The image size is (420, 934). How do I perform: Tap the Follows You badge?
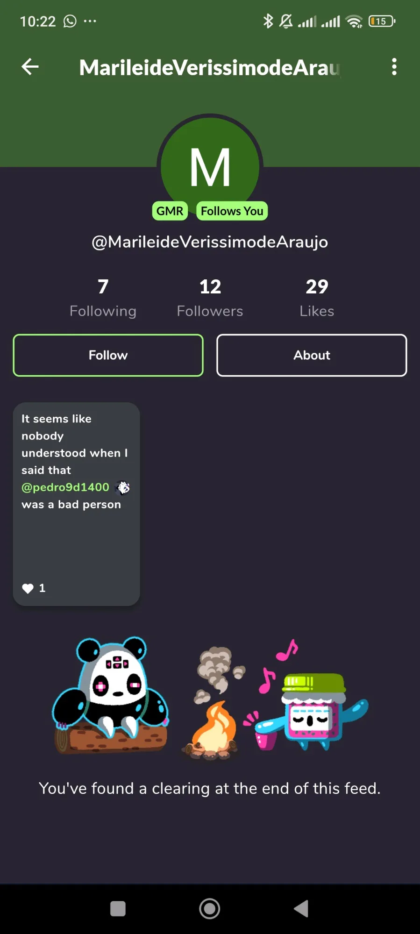coord(232,211)
